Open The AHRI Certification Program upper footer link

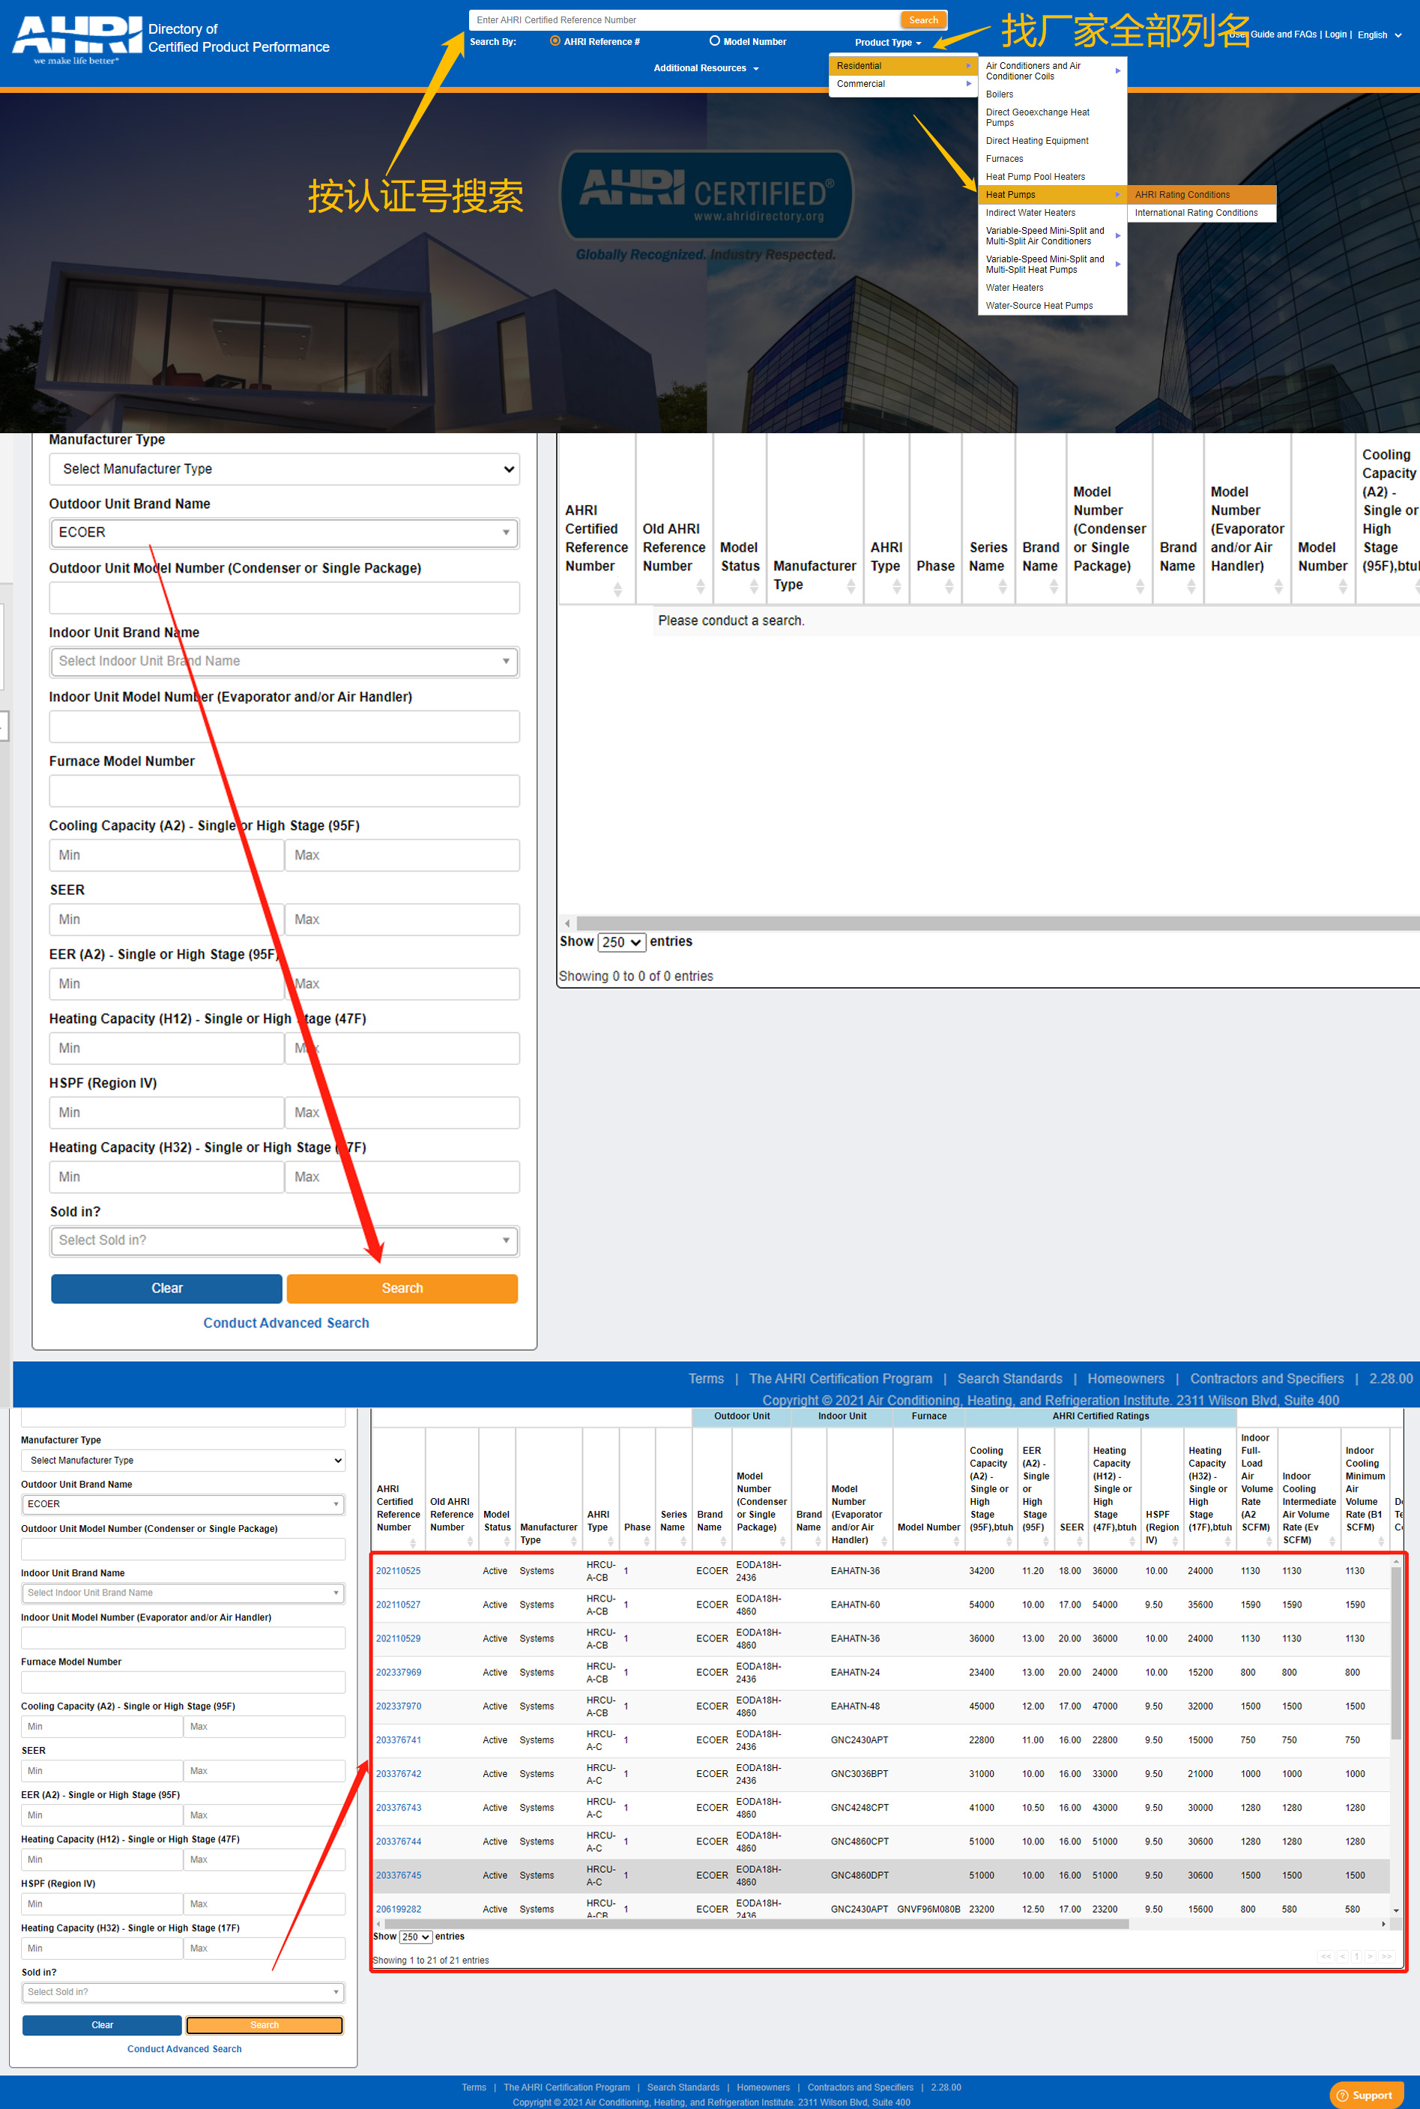(841, 1379)
